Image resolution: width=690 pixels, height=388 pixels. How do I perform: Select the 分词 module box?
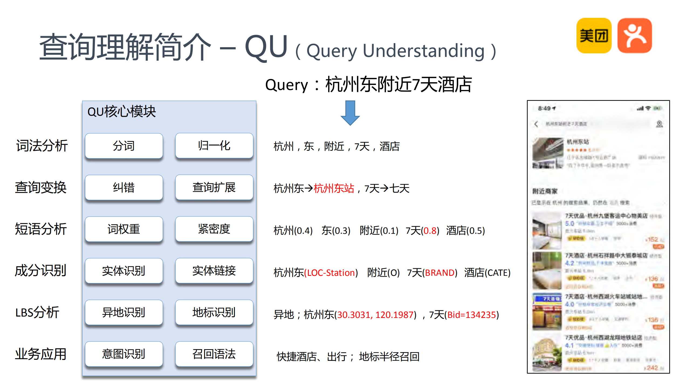point(124,146)
